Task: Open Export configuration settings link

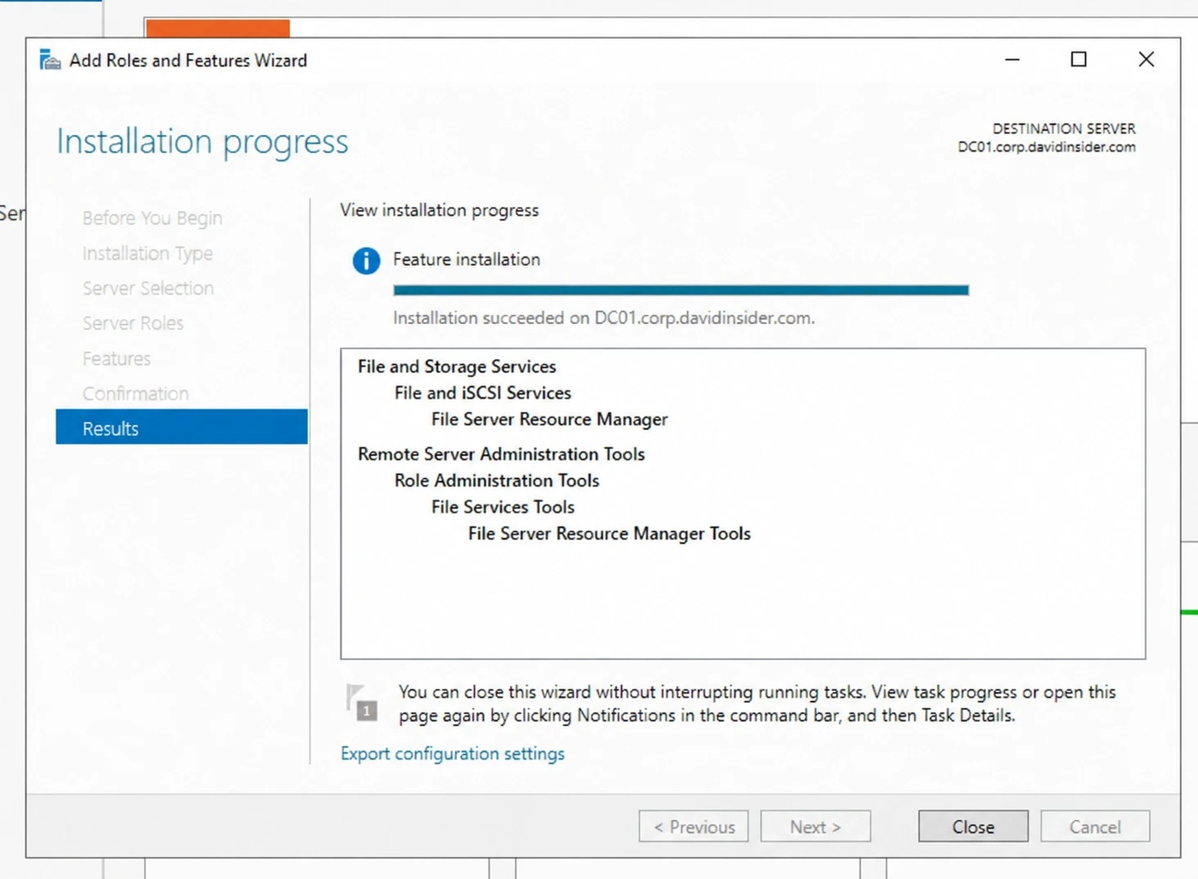Action: tap(453, 753)
